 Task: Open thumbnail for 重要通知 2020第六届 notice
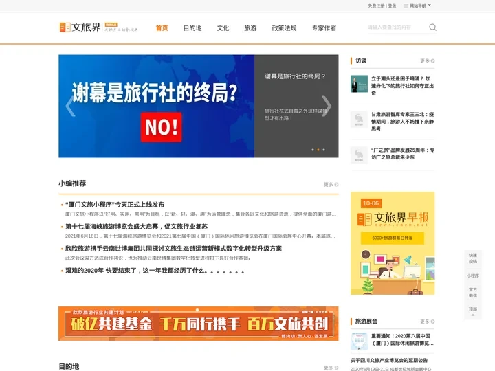[359, 341]
